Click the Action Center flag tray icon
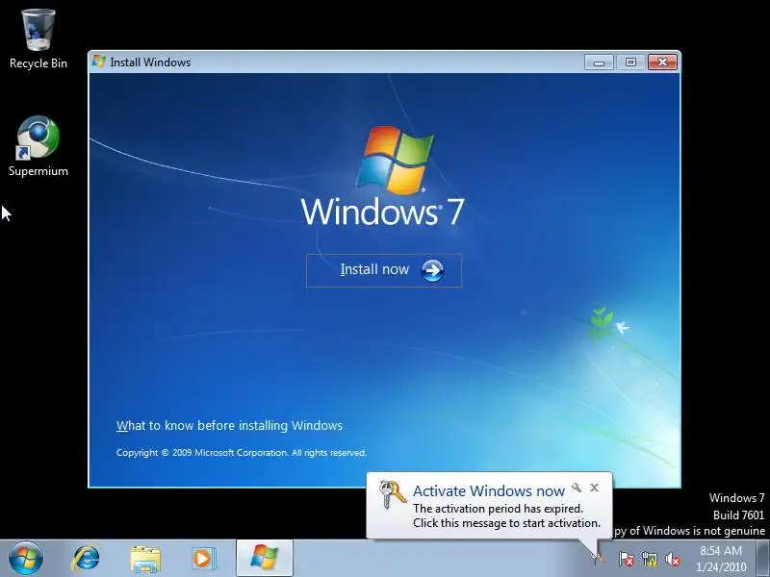This screenshot has width=770, height=577. (x=626, y=559)
